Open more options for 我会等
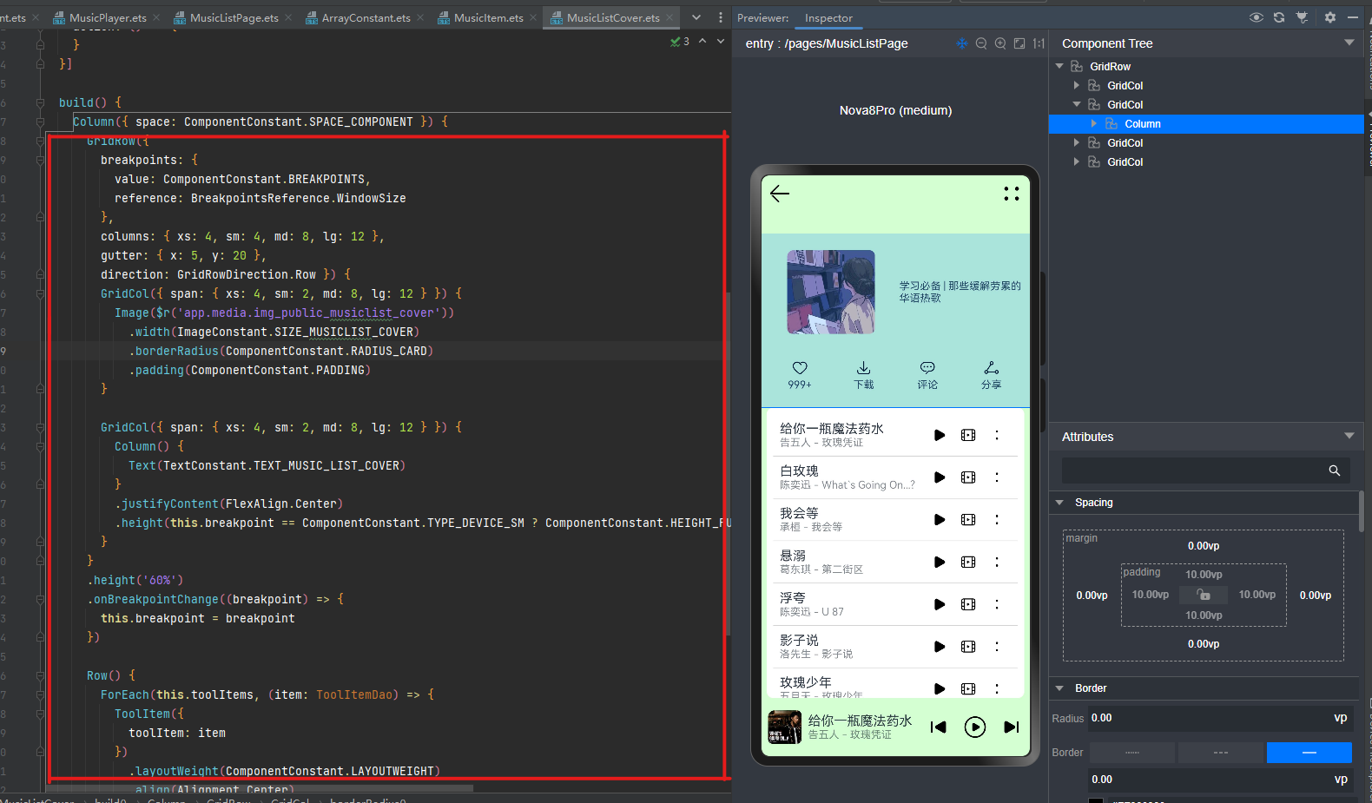 pyautogui.click(x=997, y=519)
